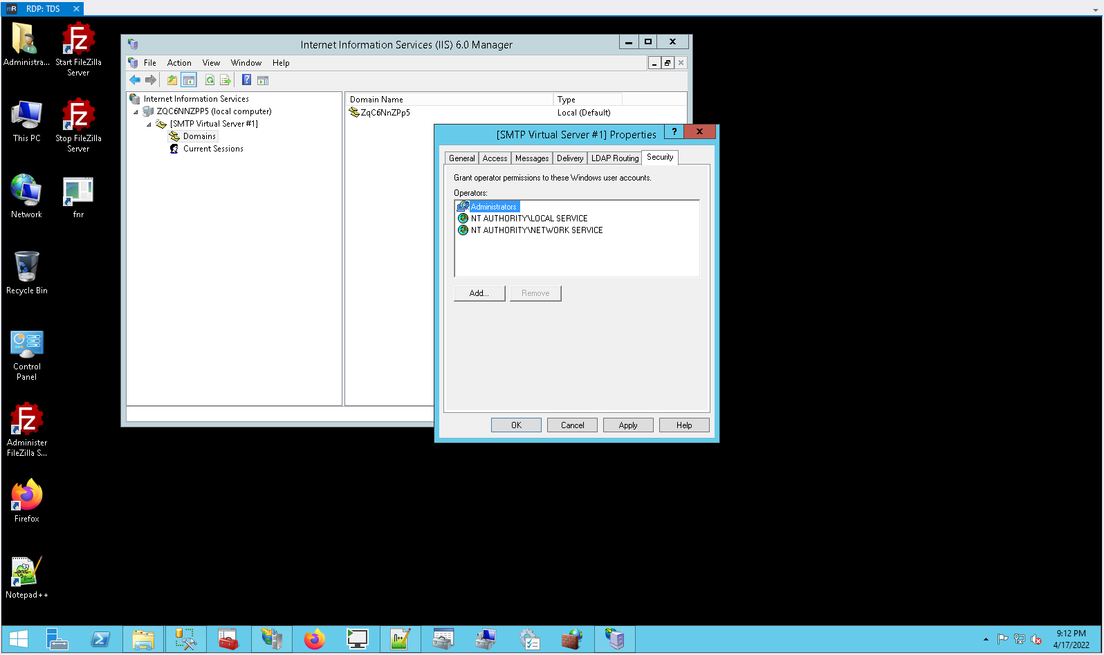Click Apply in SMTP Properties dialog
The width and height of the screenshot is (1104, 655).
(628, 425)
